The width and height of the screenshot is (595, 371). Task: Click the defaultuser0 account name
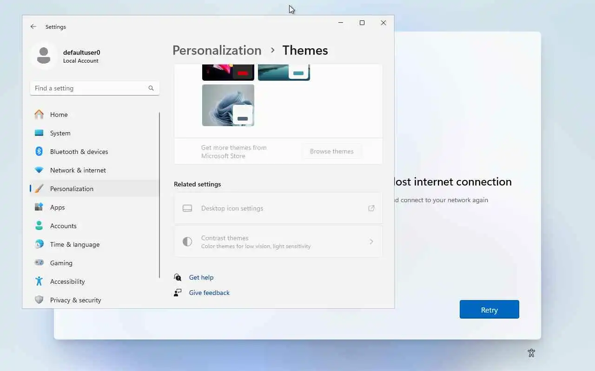(x=82, y=52)
